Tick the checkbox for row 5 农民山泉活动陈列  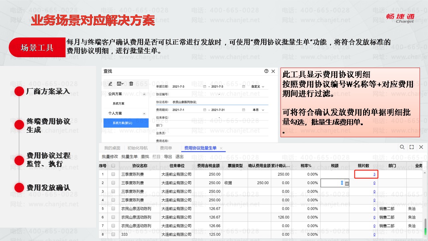(113, 209)
